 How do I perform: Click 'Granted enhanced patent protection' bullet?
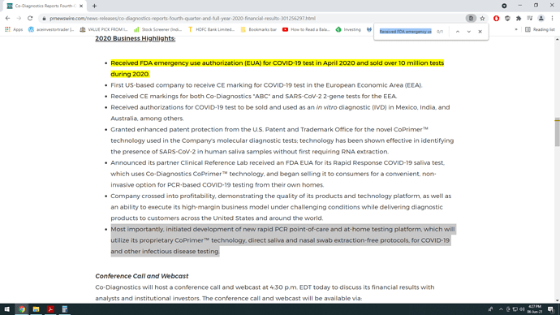click(282, 140)
